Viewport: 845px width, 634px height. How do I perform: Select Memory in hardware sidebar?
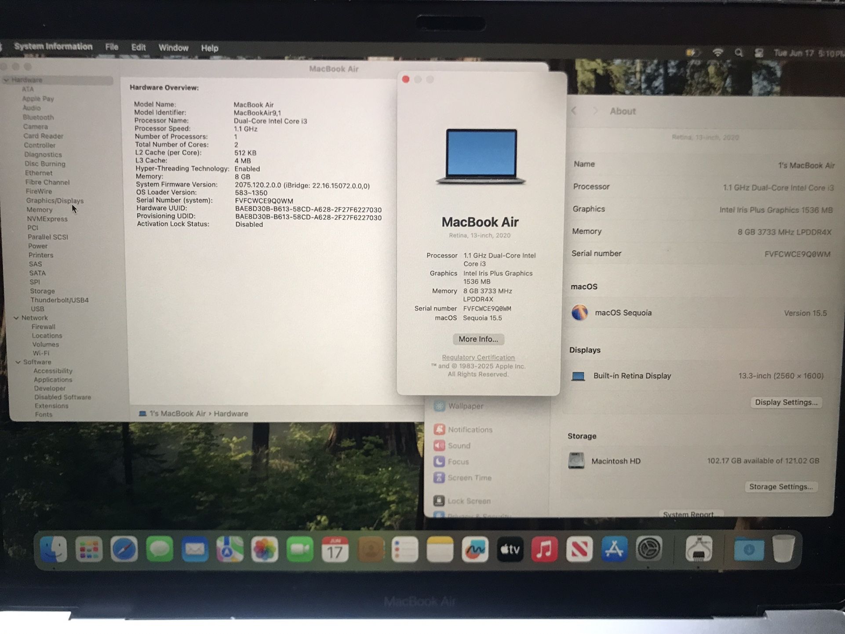pos(39,210)
